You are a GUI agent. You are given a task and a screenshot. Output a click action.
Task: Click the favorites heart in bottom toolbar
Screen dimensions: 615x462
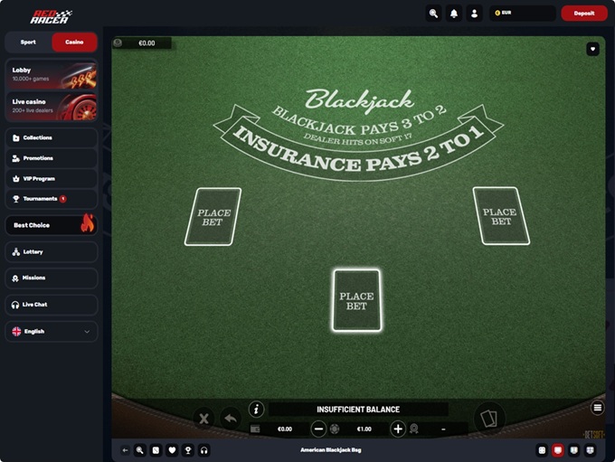point(172,450)
